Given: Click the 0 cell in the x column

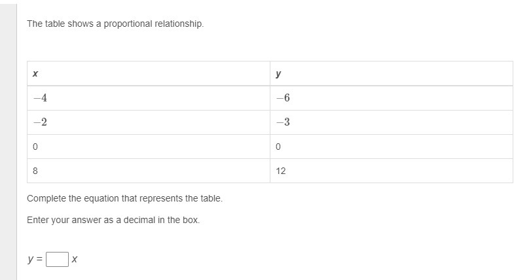Looking at the screenshot, I should 149,147.
